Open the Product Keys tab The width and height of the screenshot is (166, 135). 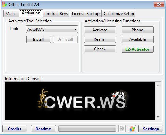coord(56,14)
